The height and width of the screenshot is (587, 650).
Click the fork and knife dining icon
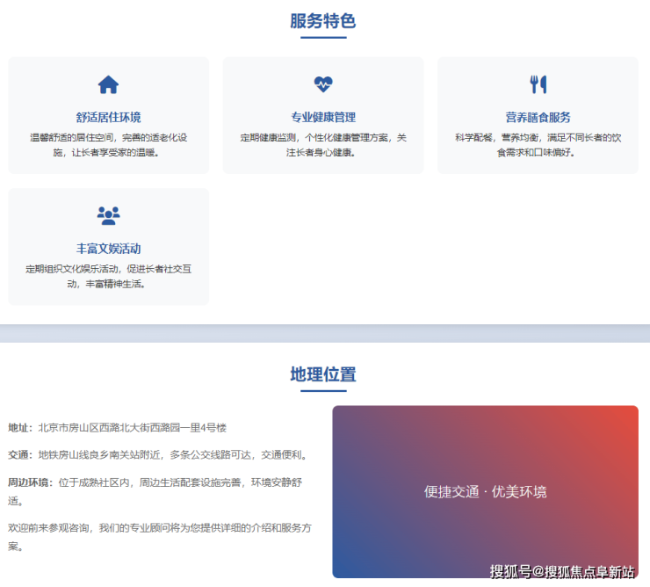(538, 85)
